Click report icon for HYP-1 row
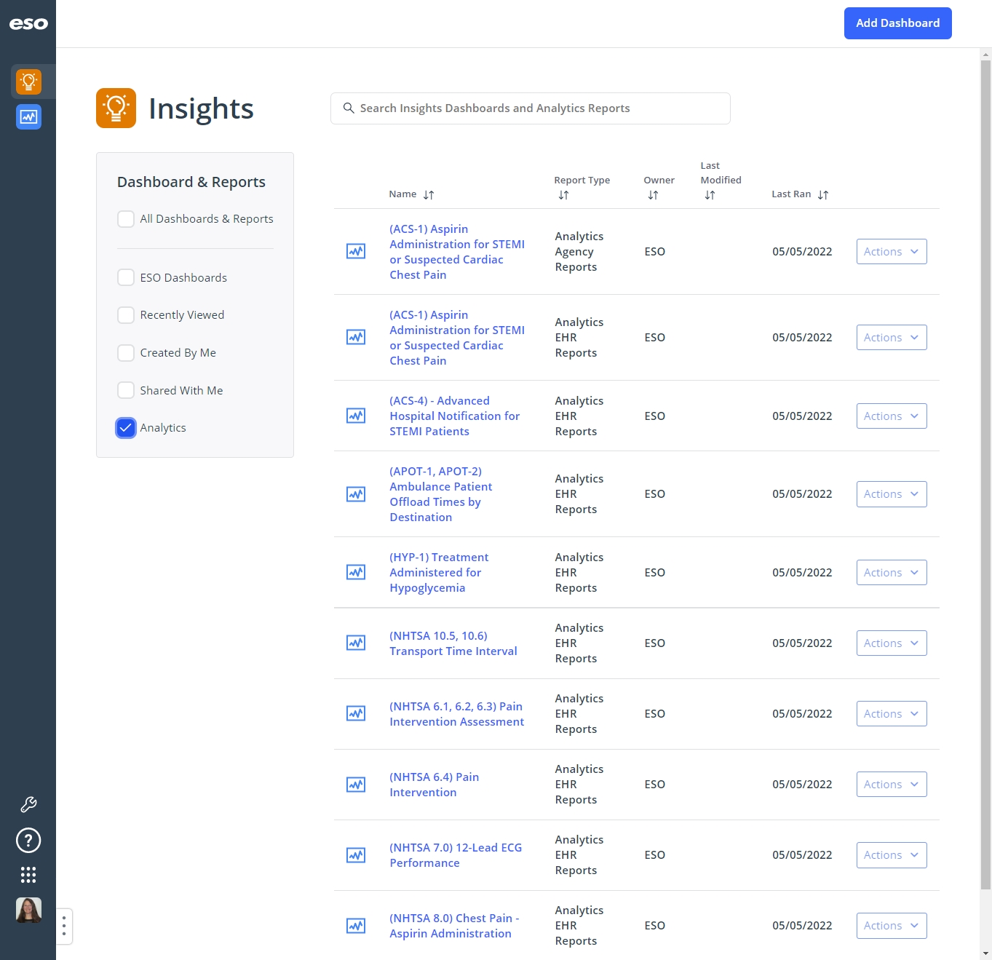The image size is (992, 960). (x=356, y=572)
